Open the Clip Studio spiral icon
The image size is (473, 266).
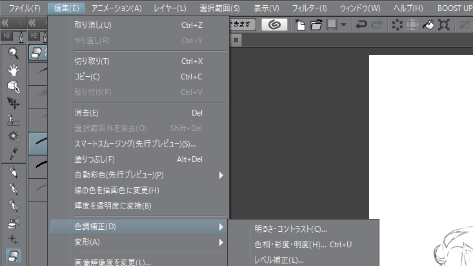point(274,25)
